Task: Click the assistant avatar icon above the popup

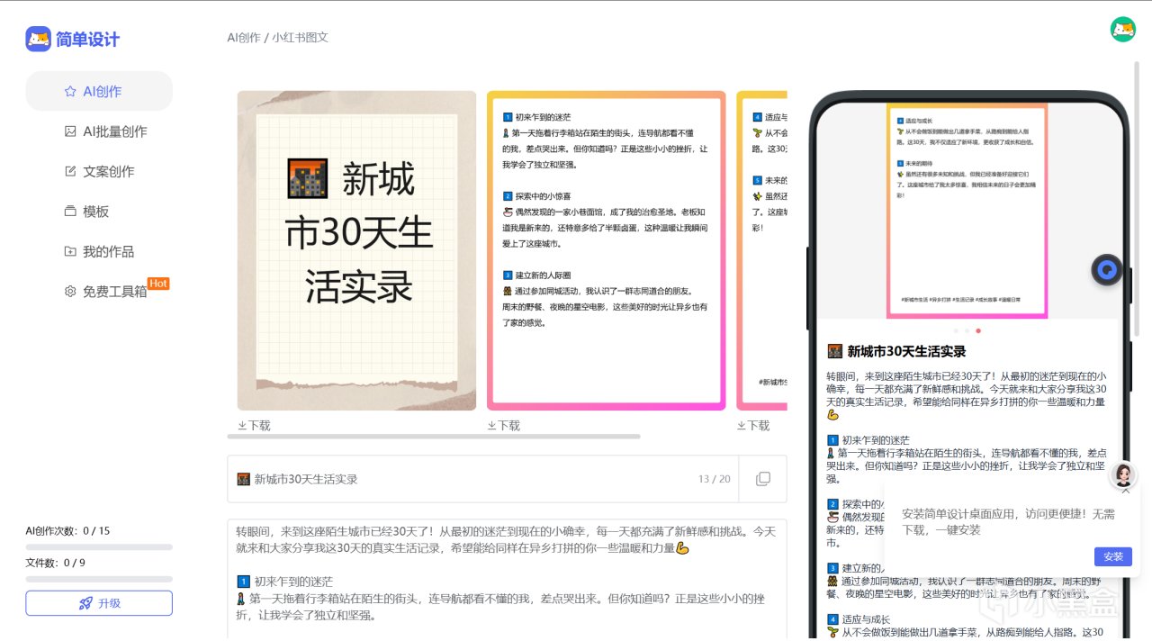Action: [1122, 474]
